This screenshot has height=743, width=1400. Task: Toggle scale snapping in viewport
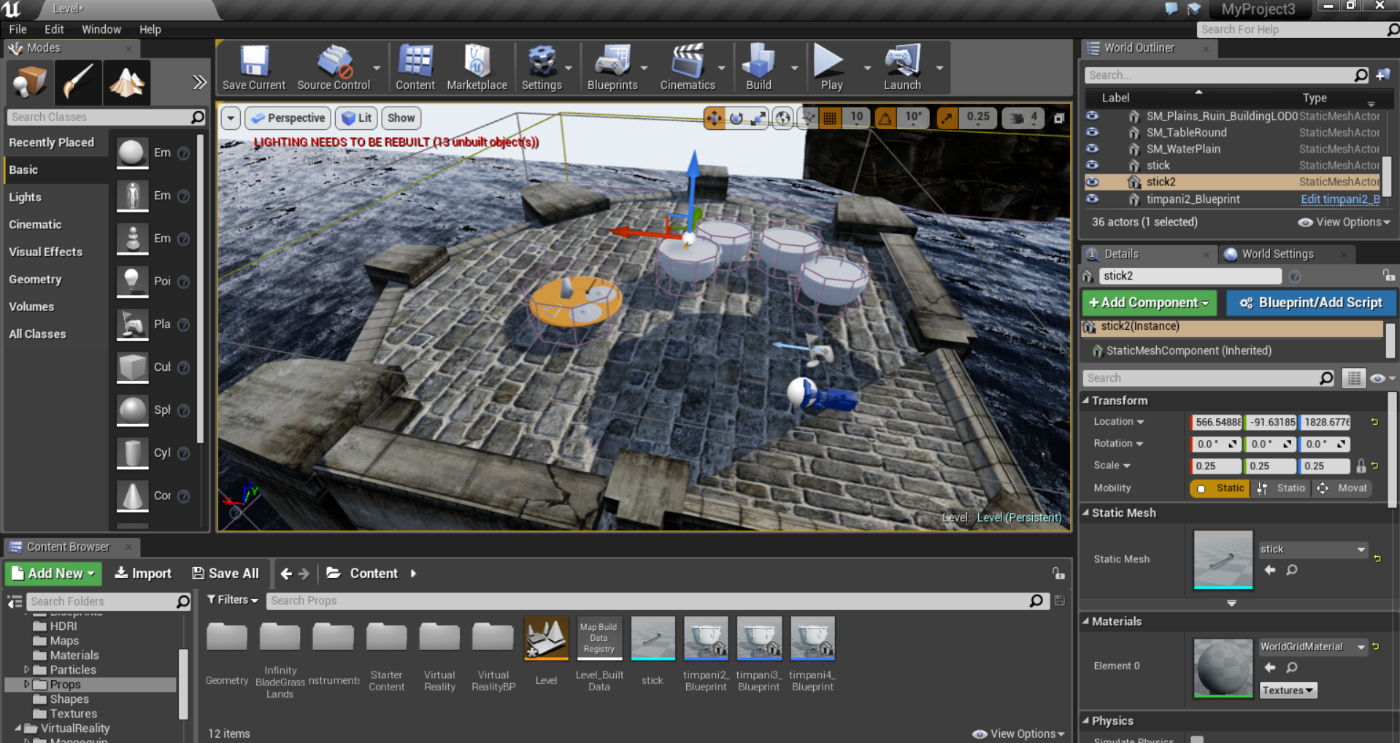[x=947, y=118]
